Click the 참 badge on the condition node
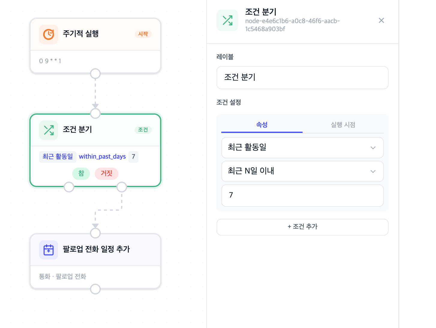 click(x=81, y=174)
